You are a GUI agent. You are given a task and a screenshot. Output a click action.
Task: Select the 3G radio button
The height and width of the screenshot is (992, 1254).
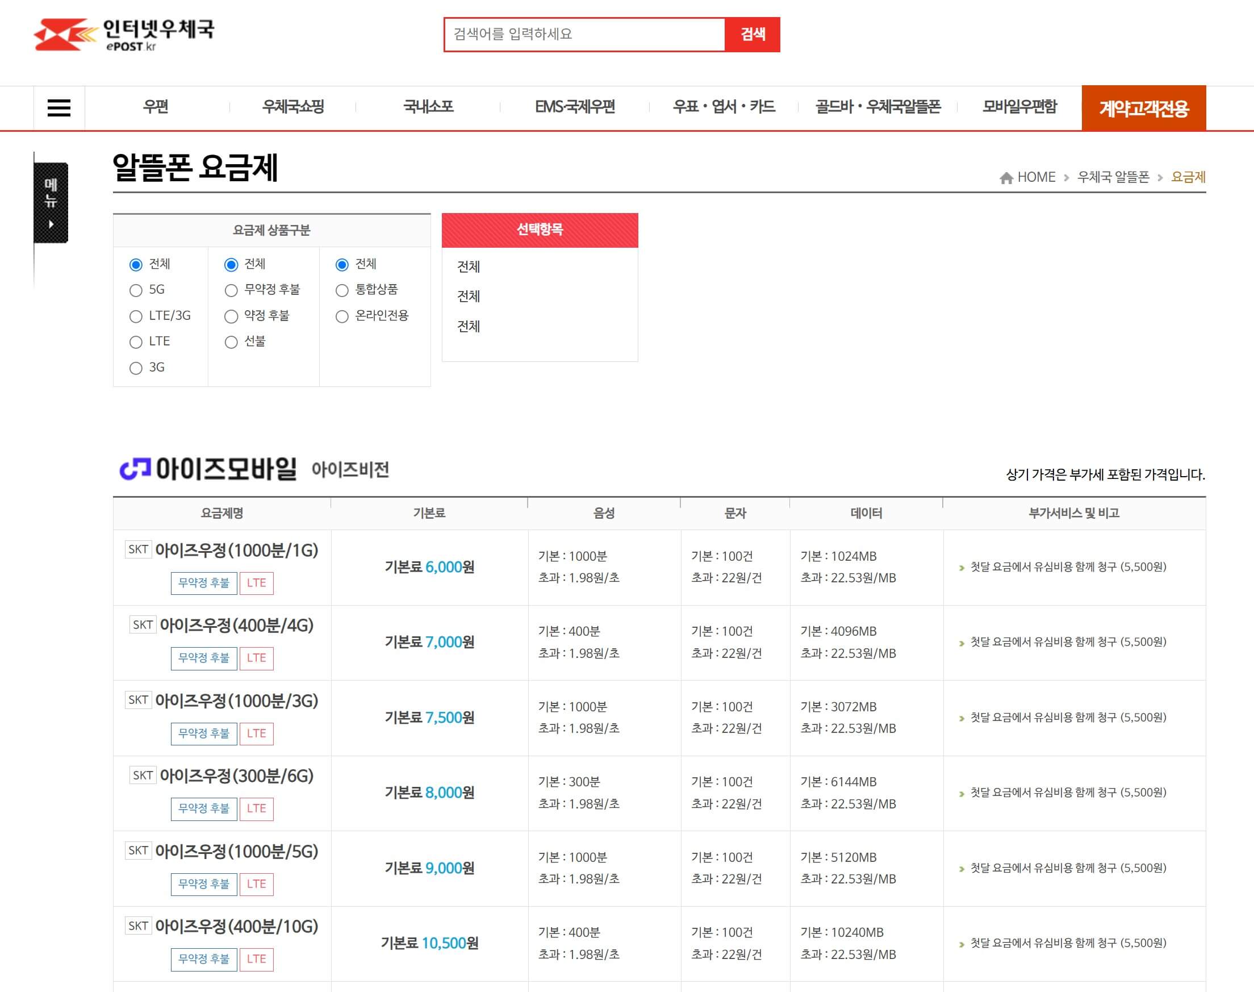tap(136, 368)
